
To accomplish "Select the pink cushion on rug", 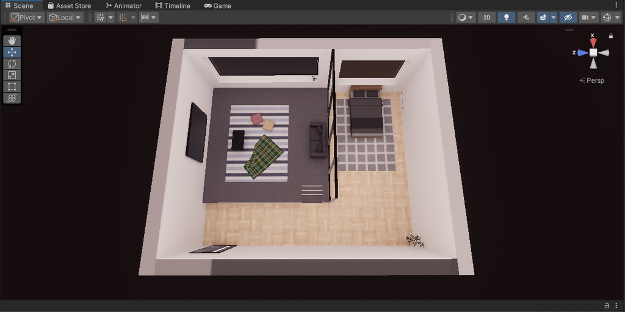I will pyautogui.click(x=257, y=119).
